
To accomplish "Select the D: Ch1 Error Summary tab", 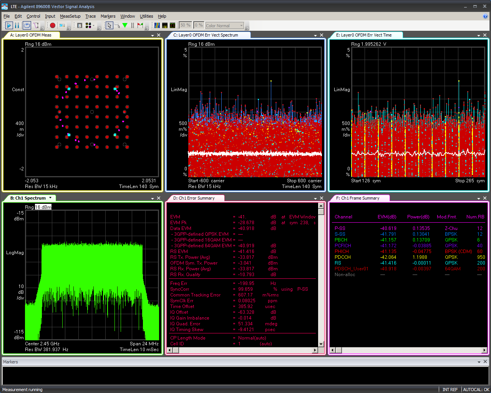I will pyautogui.click(x=194, y=198).
